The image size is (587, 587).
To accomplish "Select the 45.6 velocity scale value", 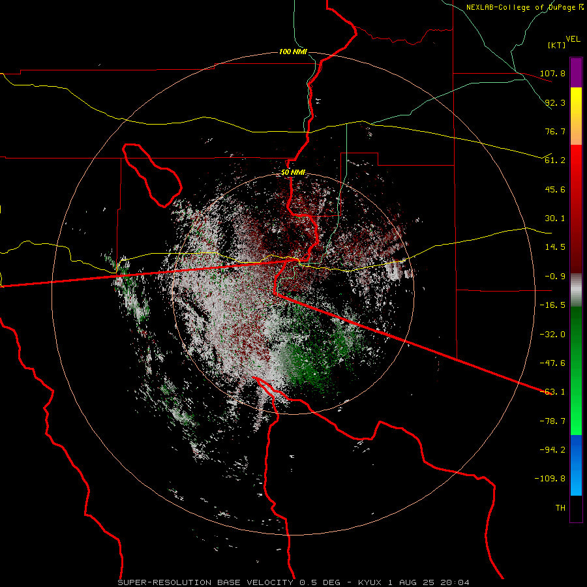I will pyautogui.click(x=555, y=189).
